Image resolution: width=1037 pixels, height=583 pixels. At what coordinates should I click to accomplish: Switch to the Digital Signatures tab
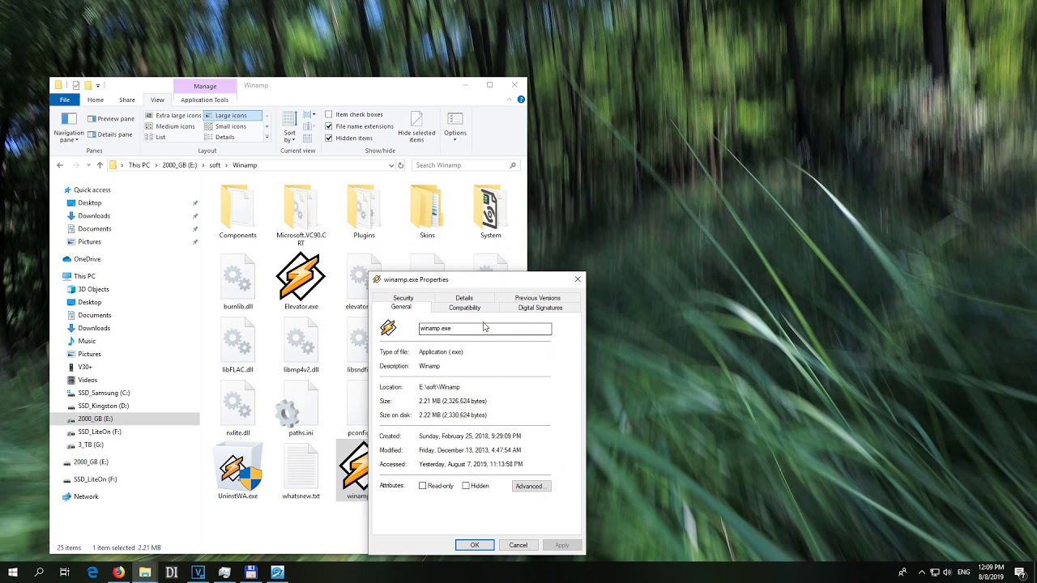click(x=540, y=308)
